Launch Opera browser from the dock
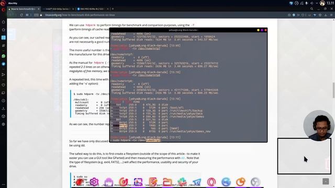335x188 pixels. (211, 182)
